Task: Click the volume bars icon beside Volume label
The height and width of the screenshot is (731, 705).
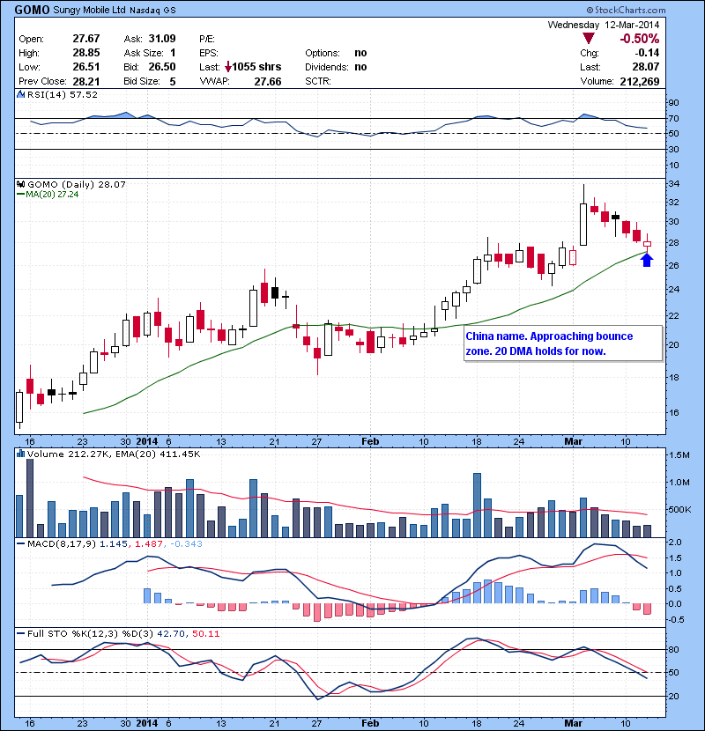Action: point(20,454)
